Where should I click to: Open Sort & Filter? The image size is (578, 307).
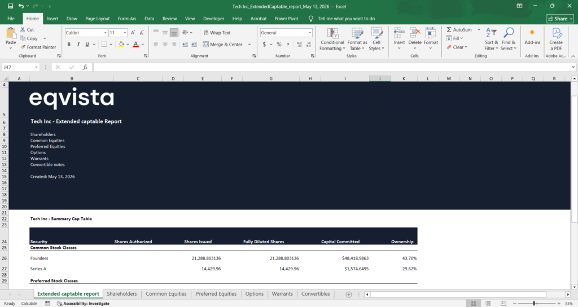[x=492, y=39]
